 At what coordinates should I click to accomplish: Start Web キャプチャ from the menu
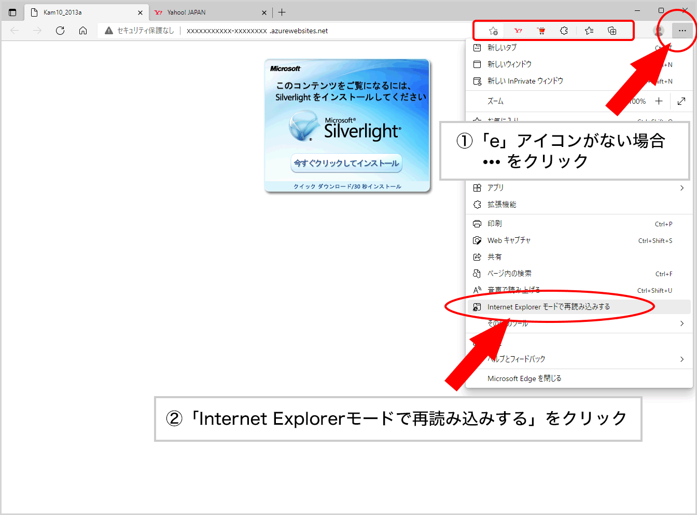(x=579, y=240)
